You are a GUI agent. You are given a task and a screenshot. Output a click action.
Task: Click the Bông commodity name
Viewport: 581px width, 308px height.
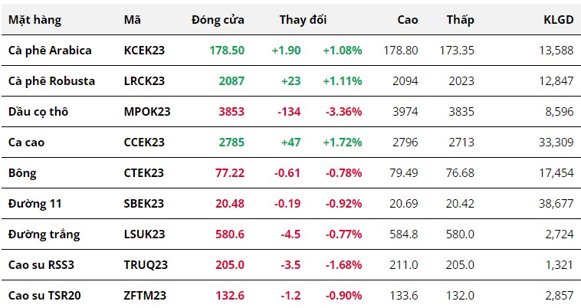tap(23, 172)
